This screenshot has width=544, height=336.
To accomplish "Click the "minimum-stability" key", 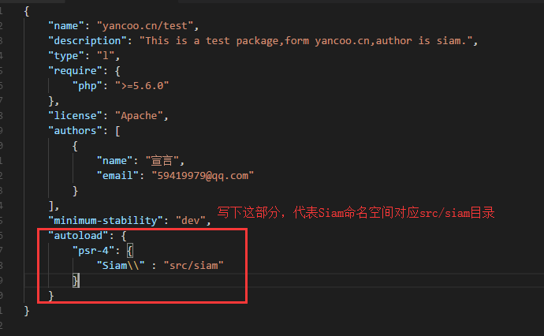I will 105,220.
